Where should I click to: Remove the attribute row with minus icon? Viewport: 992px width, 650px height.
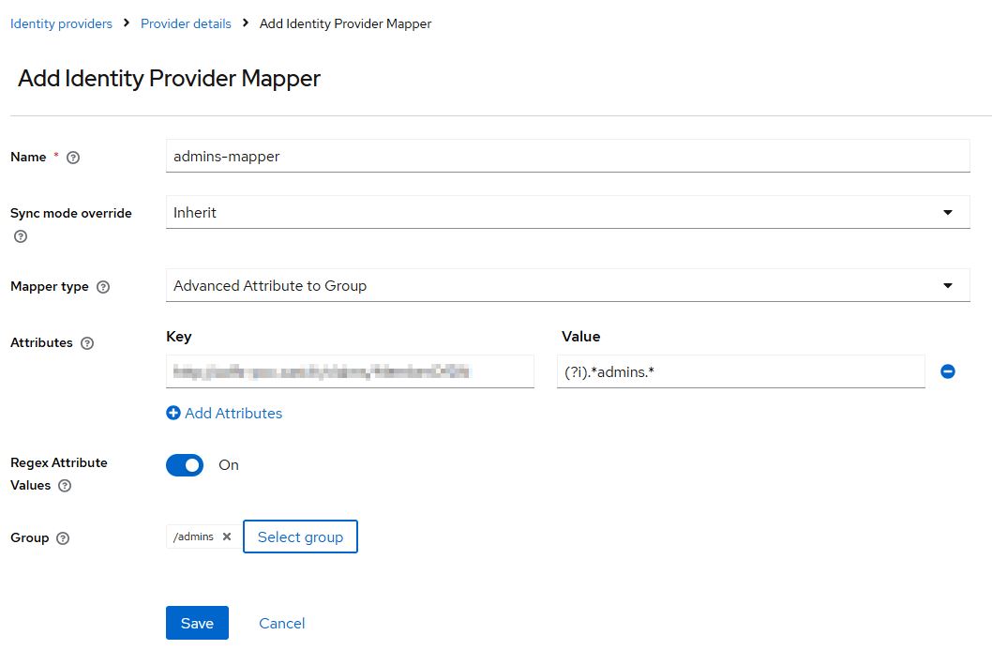[947, 371]
